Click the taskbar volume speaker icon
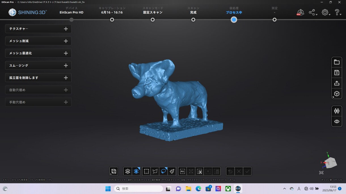Viewport: 346px width, 194px height. pos(311,189)
